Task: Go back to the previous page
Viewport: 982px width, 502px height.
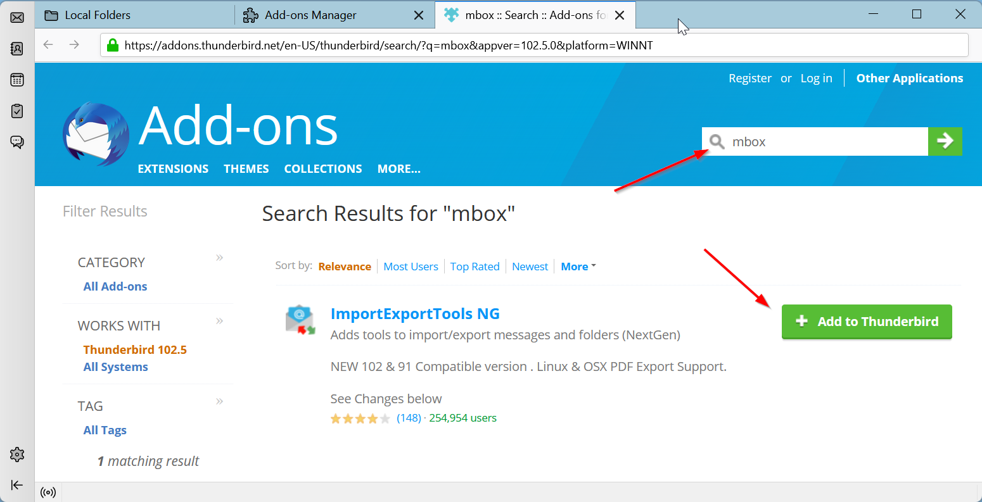Action: pos(48,45)
